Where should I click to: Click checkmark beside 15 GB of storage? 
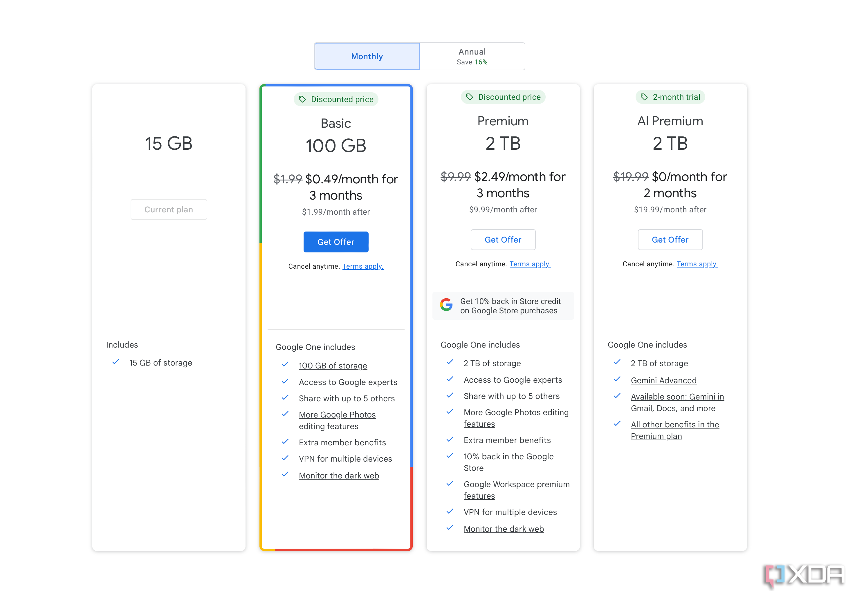116,362
